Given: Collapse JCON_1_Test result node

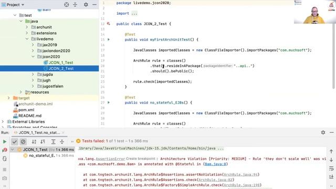Looking at the screenshot, I should click(x=13, y=150).
